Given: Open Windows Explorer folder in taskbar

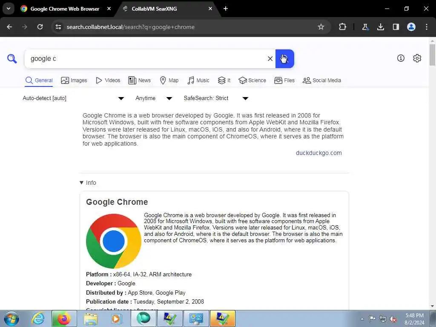Looking at the screenshot, I should (91, 318).
